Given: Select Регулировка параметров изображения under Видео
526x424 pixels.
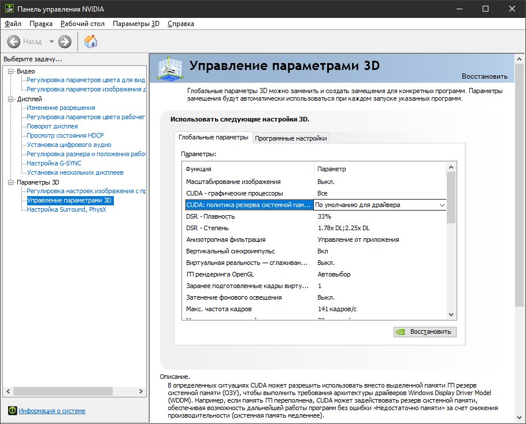Looking at the screenshot, I should pyautogui.click(x=86, y=89).
